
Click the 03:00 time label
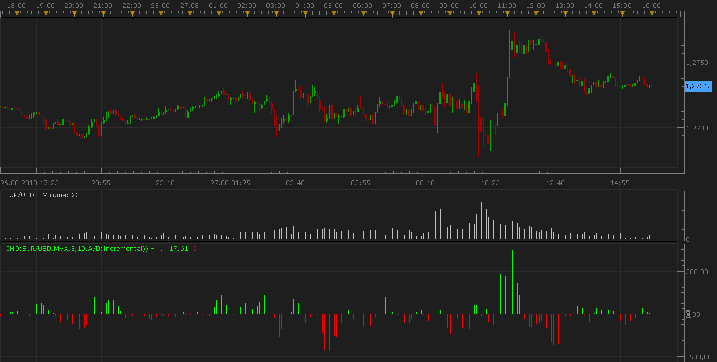click(277, 5)
